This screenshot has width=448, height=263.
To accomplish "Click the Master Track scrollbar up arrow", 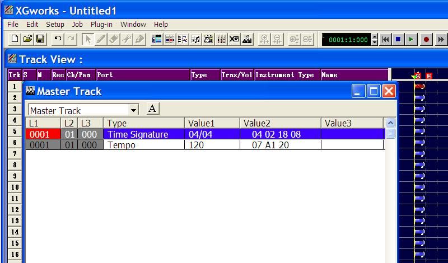I will point(390,123).
